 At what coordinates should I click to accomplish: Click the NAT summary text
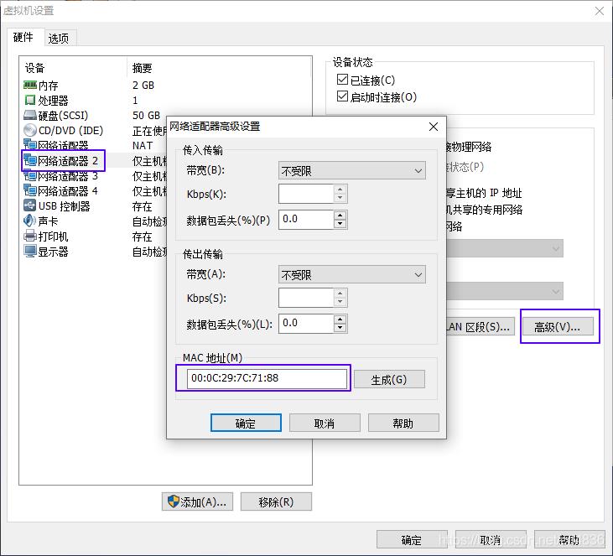(x=143, y=145)
